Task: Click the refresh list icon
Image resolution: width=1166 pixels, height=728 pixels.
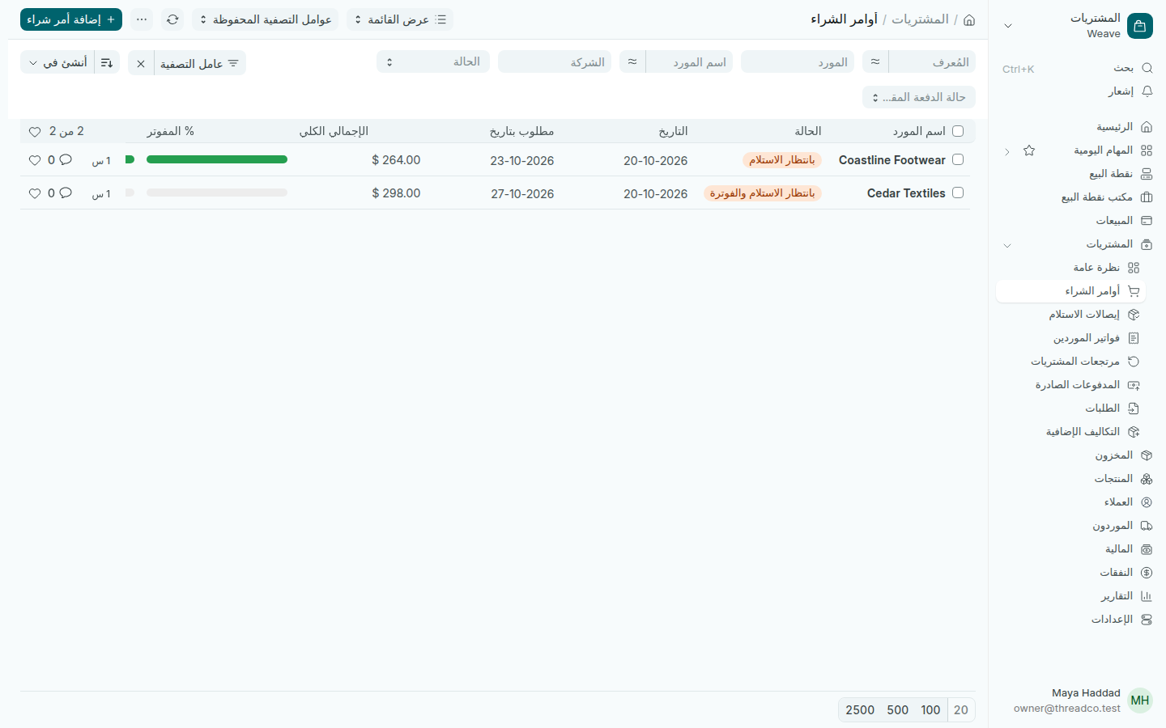Action: pyautogui.click(x=172, y=19)
